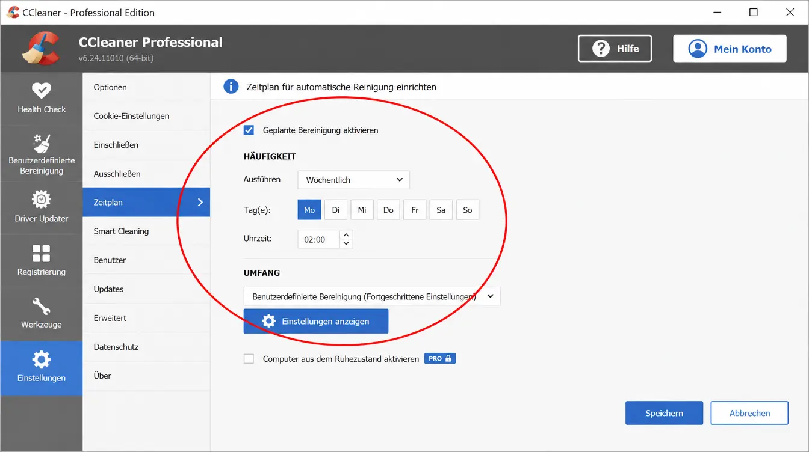The height and width of the screenshot is (452, 809).
Task: Click the PRO lock badge
Action: click(x=440, y=358)
